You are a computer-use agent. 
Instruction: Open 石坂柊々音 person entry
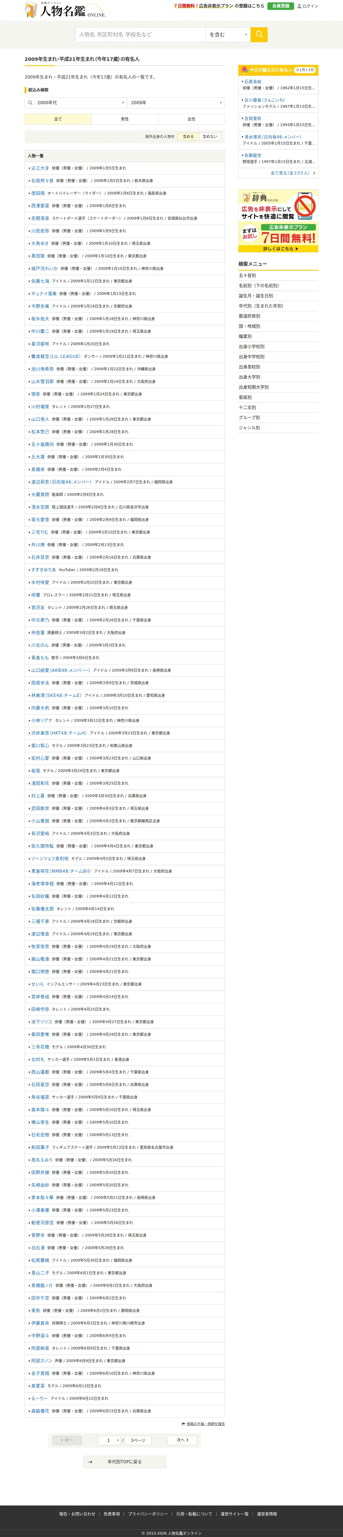[42, 181]
